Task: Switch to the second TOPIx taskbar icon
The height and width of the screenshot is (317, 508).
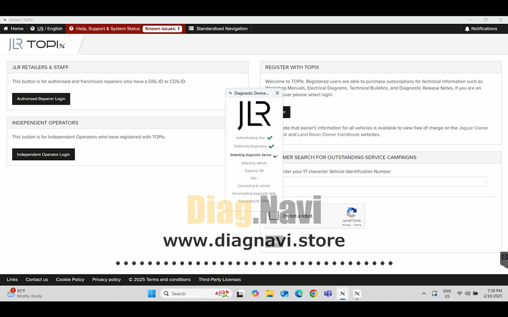Action: [357, 293]
